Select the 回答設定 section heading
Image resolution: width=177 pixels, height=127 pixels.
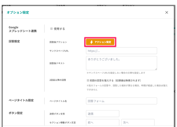[14, 41]
